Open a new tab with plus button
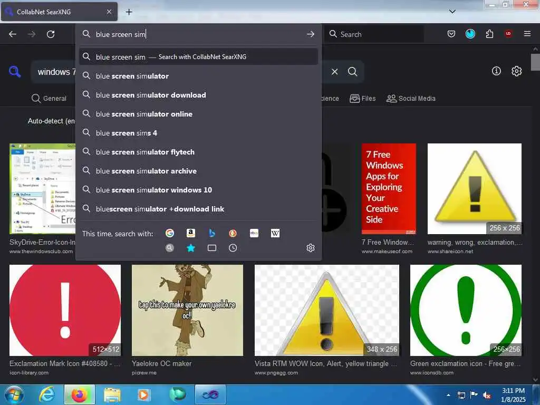The image size is (540, 405). tap(129, 12)
